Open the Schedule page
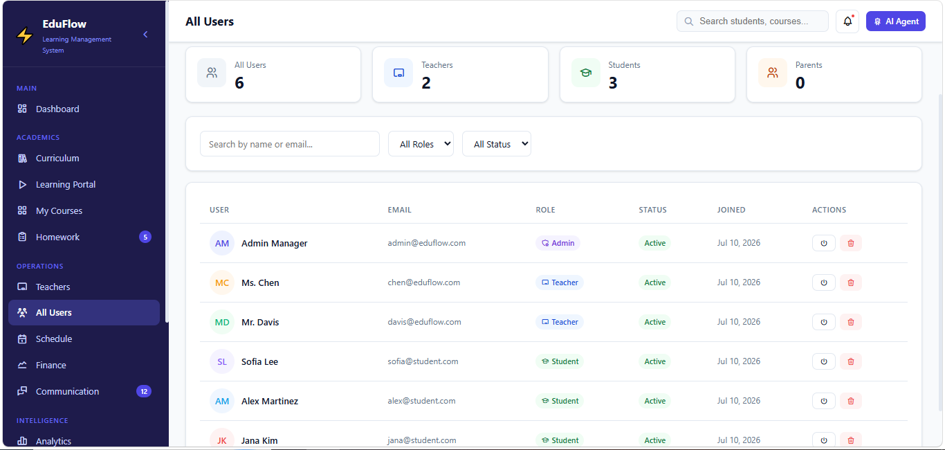Image resolution: width=945 pixels, height=450 pixels. coord(84,339)
